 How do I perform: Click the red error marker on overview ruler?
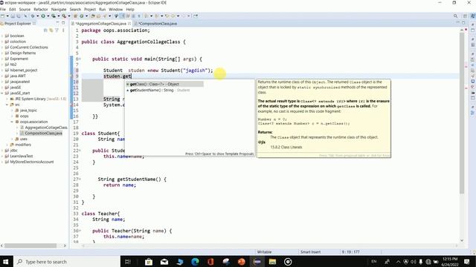tap(466, 30)
